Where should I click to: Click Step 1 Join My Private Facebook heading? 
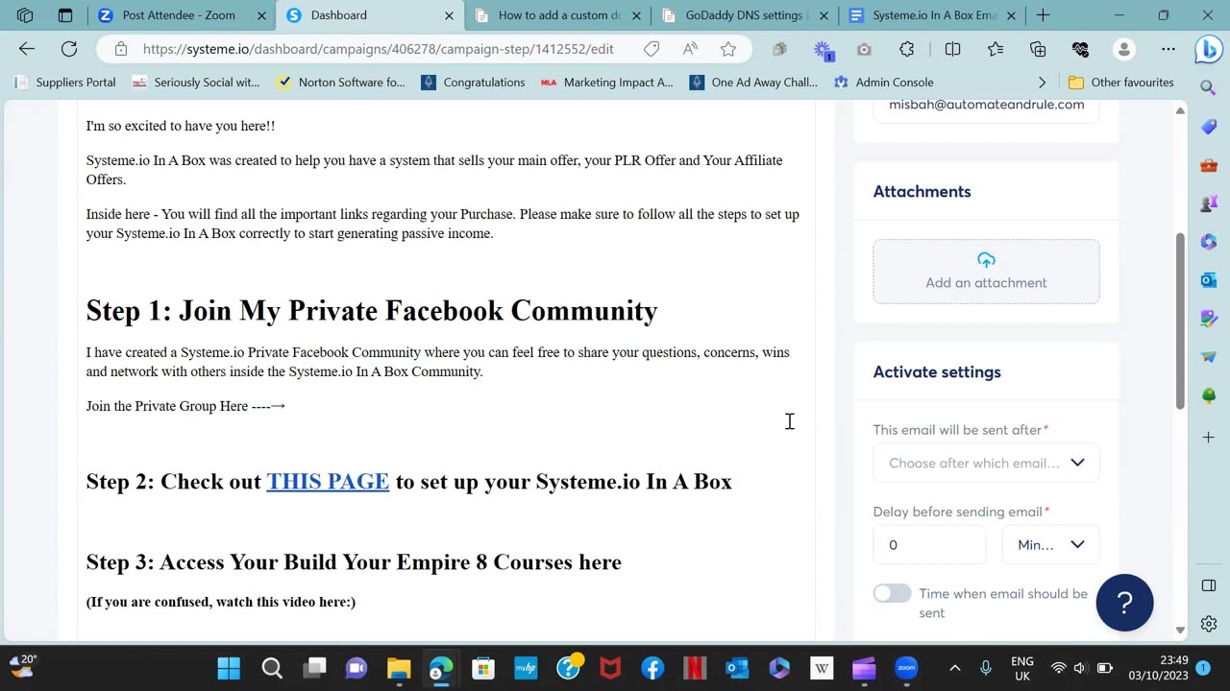pos(372,311)
